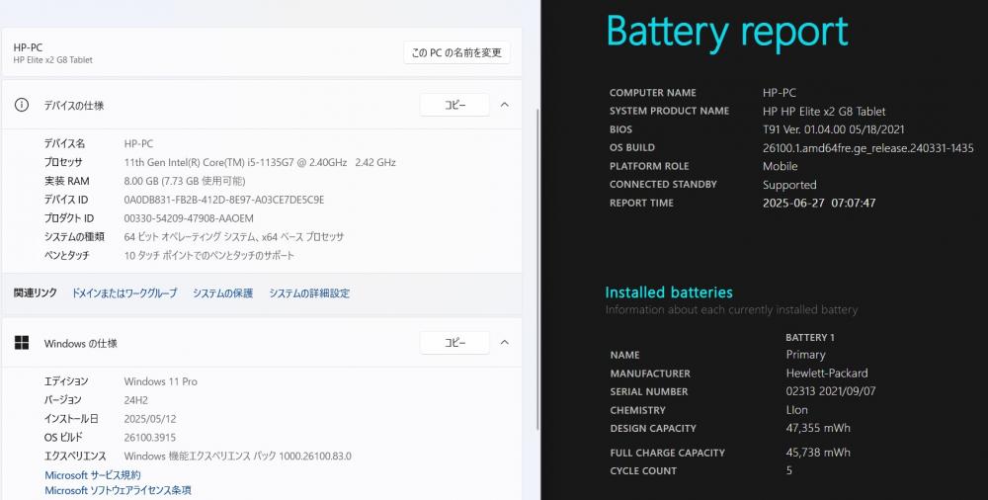Click the Battery report heading

click(x=727, y=32)
